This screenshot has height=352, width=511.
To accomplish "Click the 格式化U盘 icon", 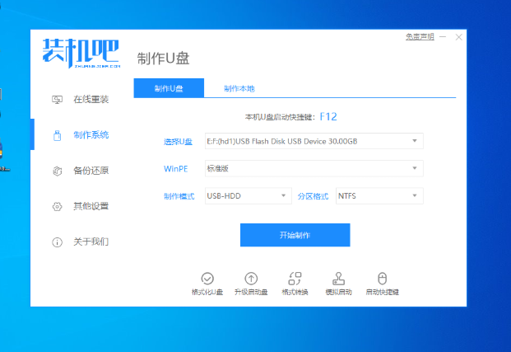I will pyautogui.click(x=207, y=279).
